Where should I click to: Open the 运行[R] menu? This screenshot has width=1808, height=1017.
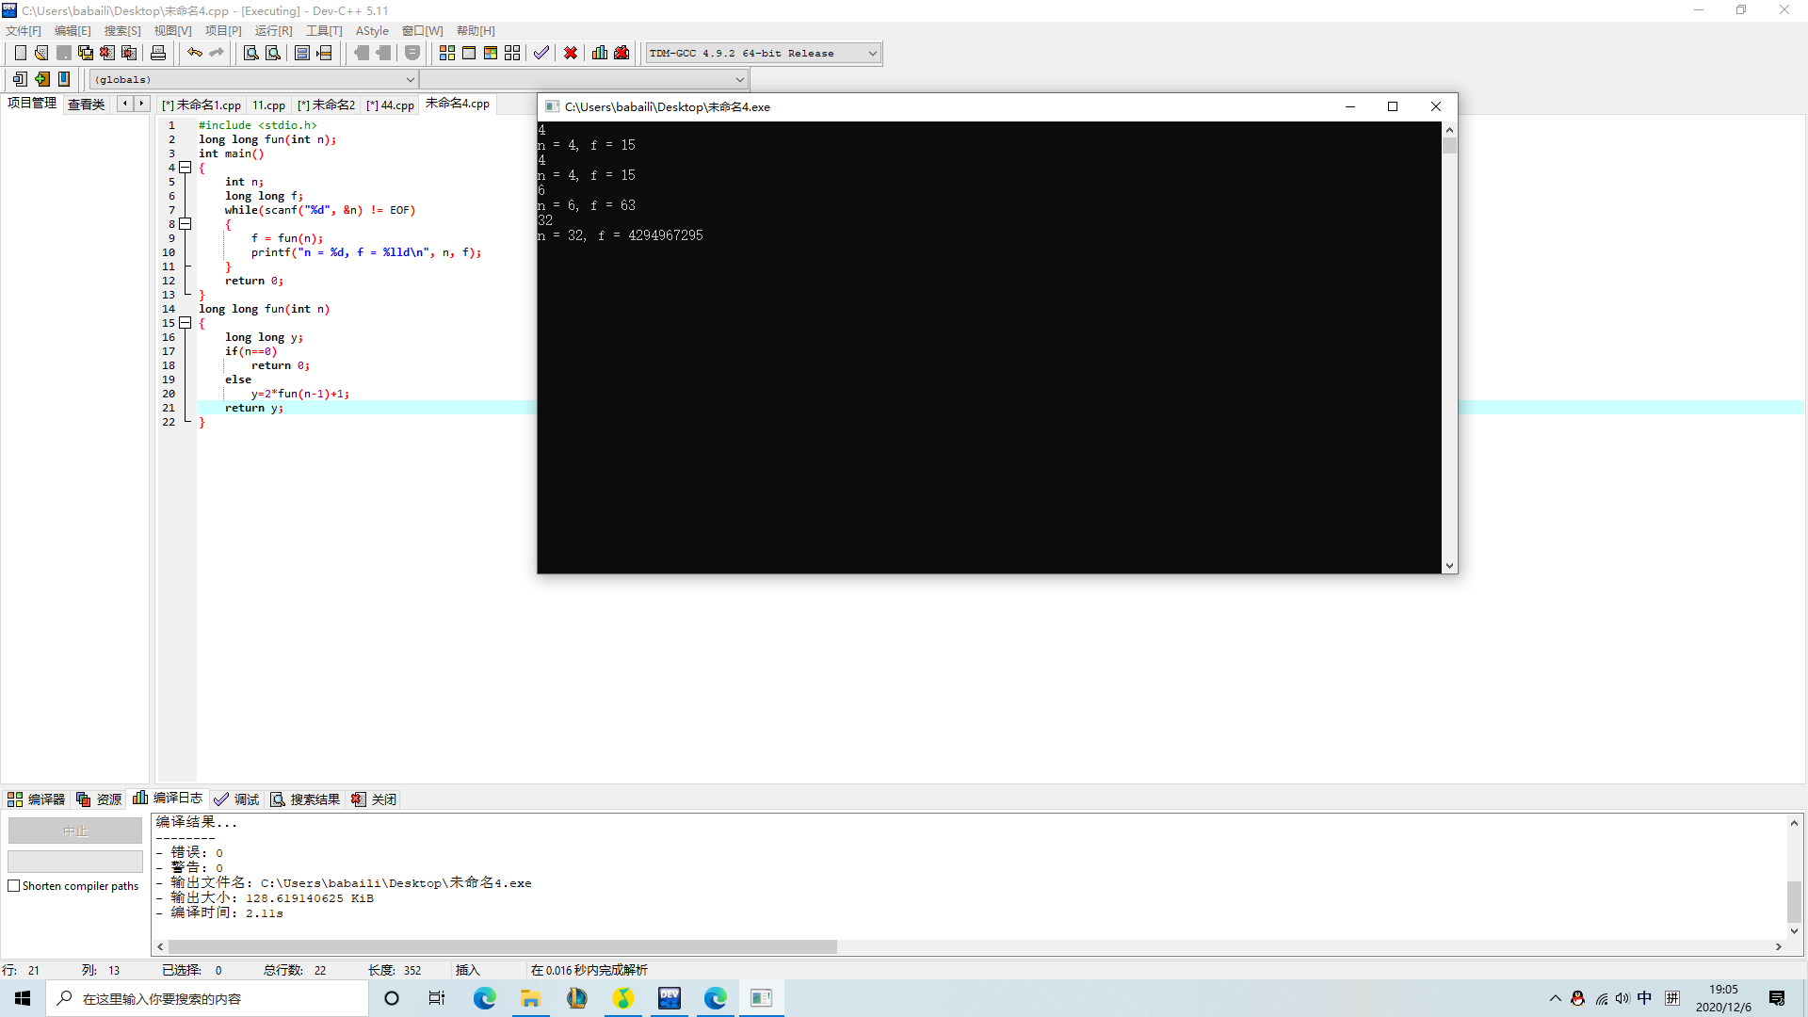pos(273,31)
